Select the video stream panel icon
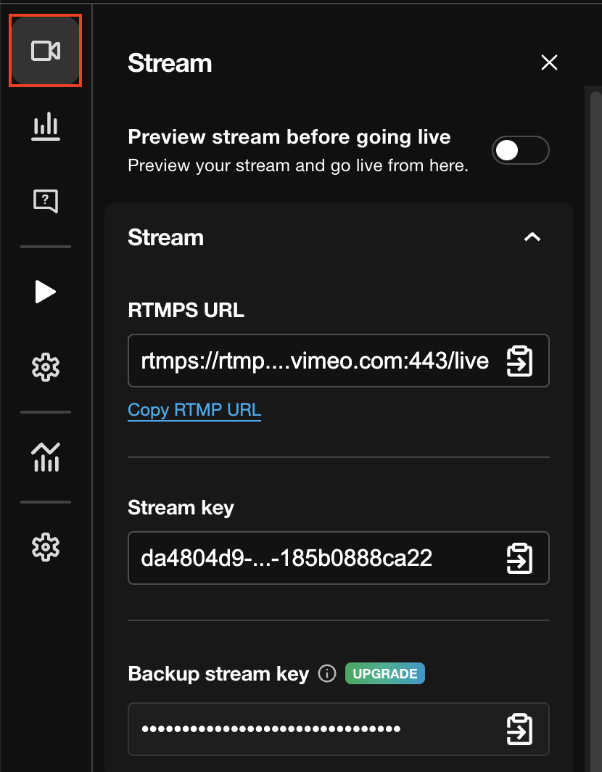This screenshot has width=602, height=772. click(x=45, y=51)
